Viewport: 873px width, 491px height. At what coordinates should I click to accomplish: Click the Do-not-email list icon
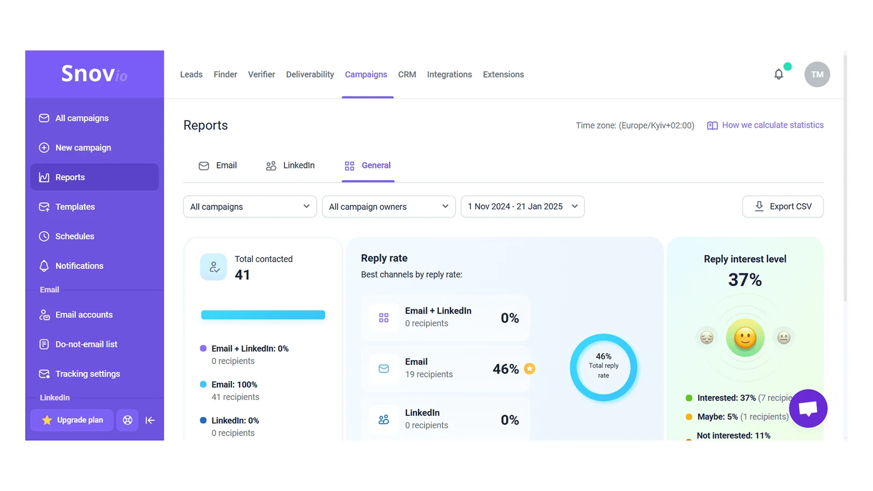[x=44, y=344]
